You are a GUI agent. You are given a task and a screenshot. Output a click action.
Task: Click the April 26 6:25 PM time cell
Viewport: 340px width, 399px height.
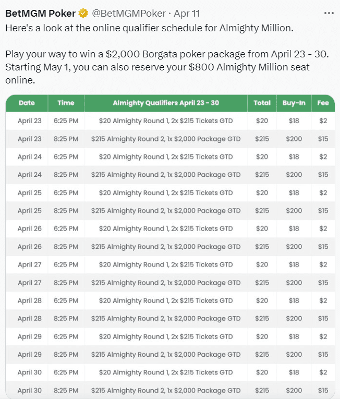(66, 229)
